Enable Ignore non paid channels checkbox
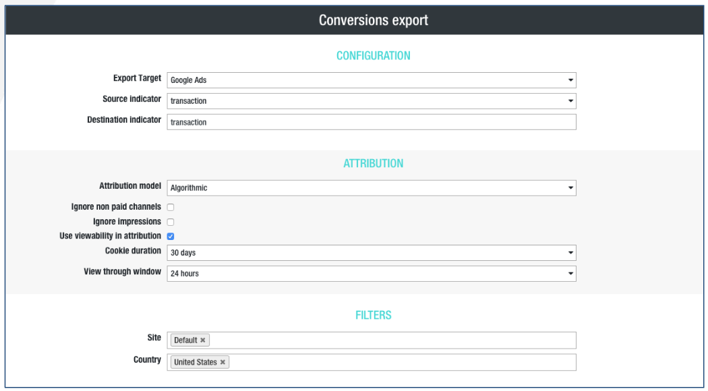The height and width of the screenshot is (391, 708). click(171, 207)
